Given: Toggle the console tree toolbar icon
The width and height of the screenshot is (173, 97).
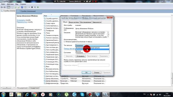Looking at the screenshot, I should point(8,7).
